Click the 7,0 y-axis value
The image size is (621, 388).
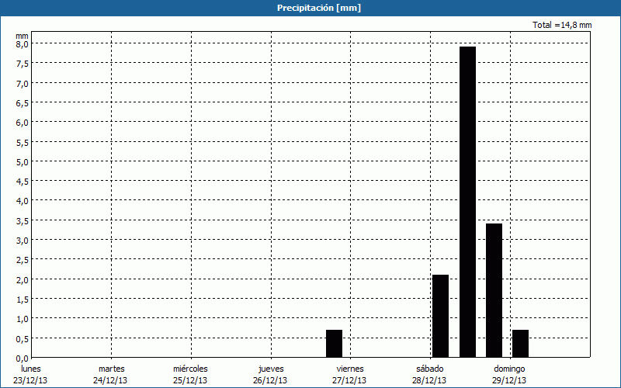(x=23, y=84)
